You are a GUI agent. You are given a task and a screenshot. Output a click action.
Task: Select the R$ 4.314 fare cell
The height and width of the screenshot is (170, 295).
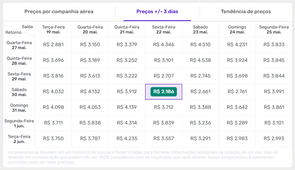(x=127, y=123)
